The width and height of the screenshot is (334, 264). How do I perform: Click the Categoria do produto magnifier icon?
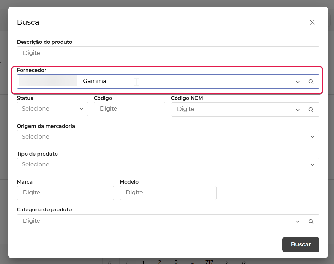point(311,222)
